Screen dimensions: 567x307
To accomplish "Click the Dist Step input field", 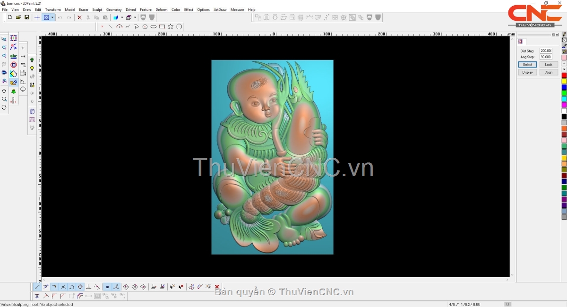I will click(x=546, y=51).
